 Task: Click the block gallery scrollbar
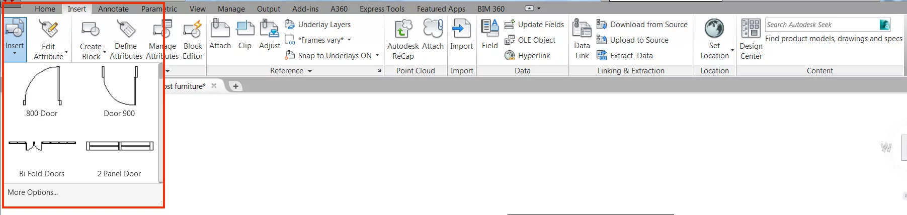pyautogui.click(x=161, y=123)
